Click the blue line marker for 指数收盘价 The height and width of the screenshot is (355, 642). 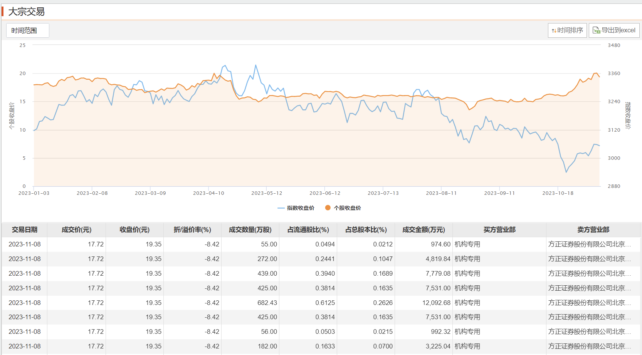[x=281, y=208]
